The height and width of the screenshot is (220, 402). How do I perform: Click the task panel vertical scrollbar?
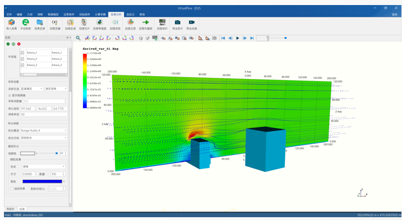tap(70, 127)
